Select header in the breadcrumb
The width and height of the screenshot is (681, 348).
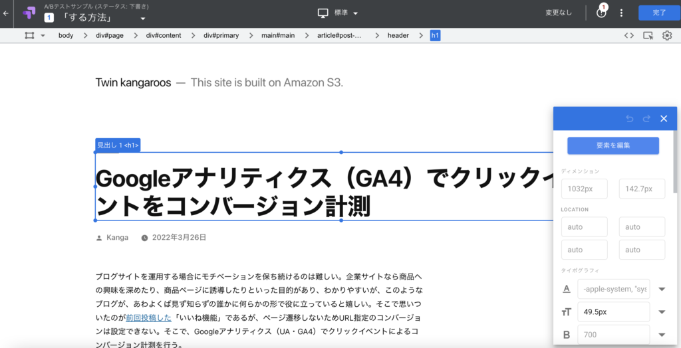pyautogui.click(x=398, y=36)
